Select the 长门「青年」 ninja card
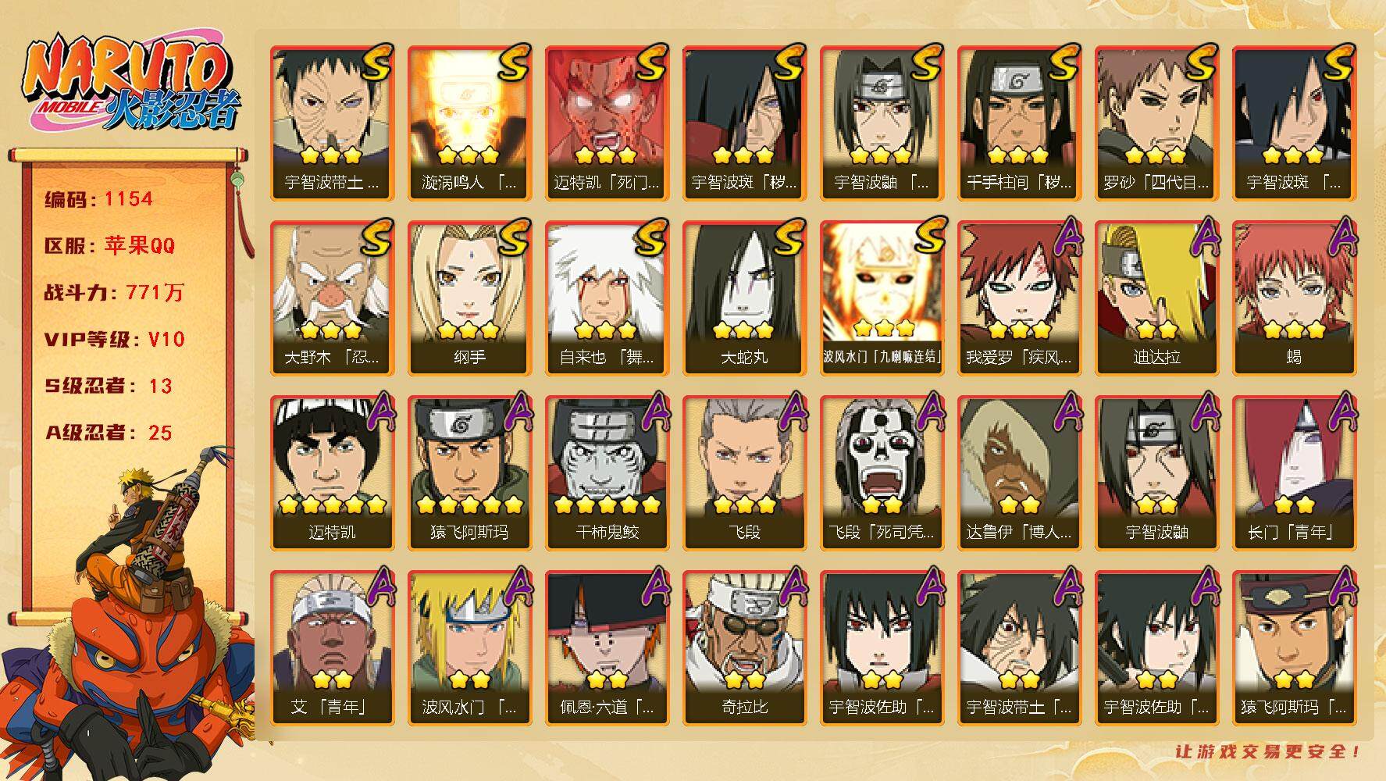 pos(1294,473)
